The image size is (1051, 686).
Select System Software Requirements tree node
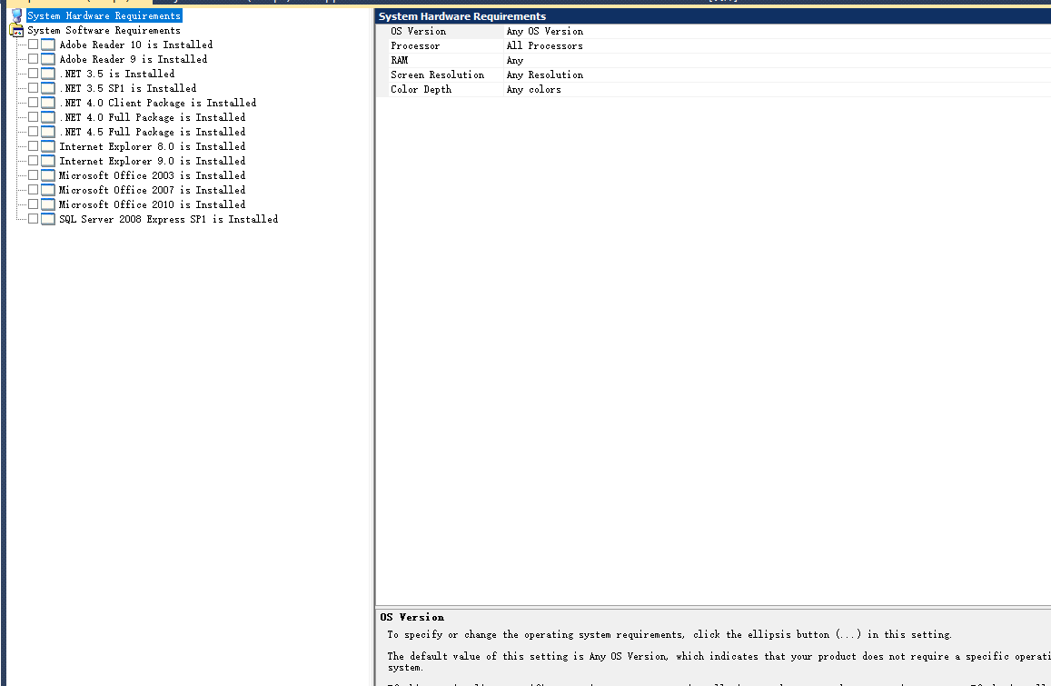coord(104,30)
